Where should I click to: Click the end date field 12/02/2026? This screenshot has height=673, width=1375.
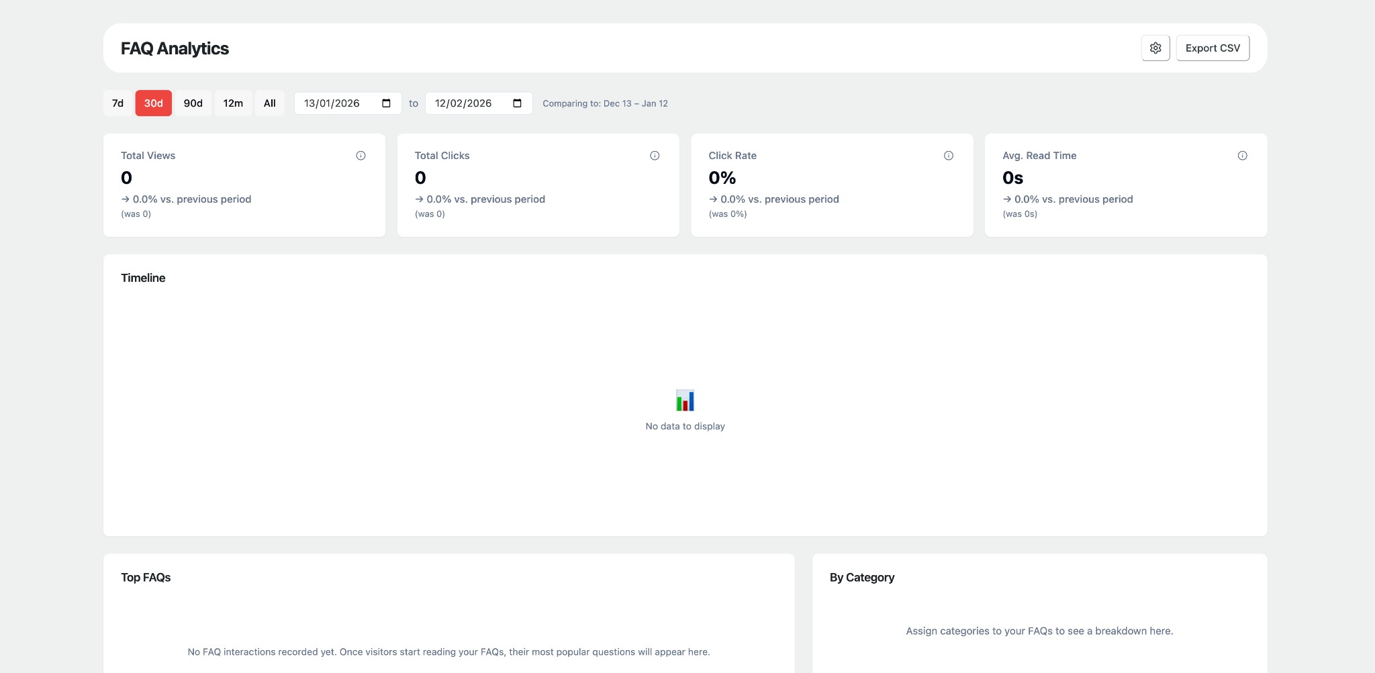click(x=479, y=103)
